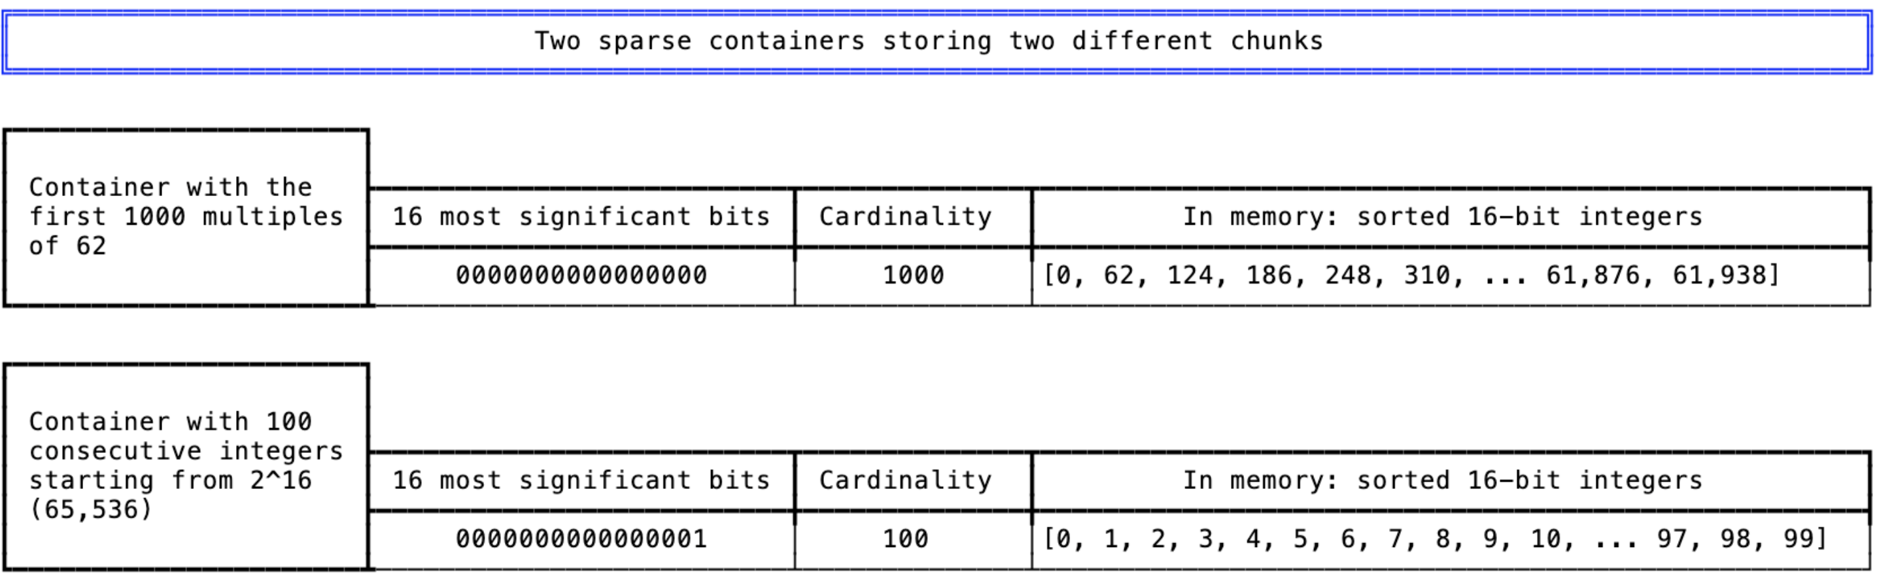Click the title box 'Two sparse containers storing two different chunks'
This screenshot has height=583, width=1877.
pos(937,41)
